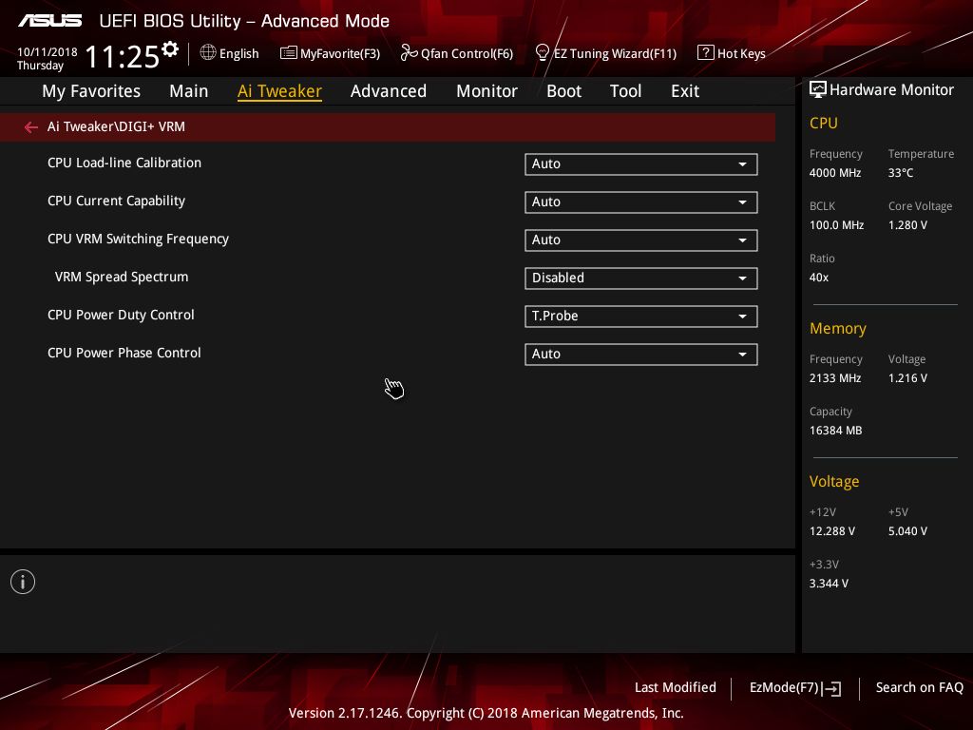973x730 pixels.
Task: Switch to My Favorites tab
Action: [x=91, y=91]
